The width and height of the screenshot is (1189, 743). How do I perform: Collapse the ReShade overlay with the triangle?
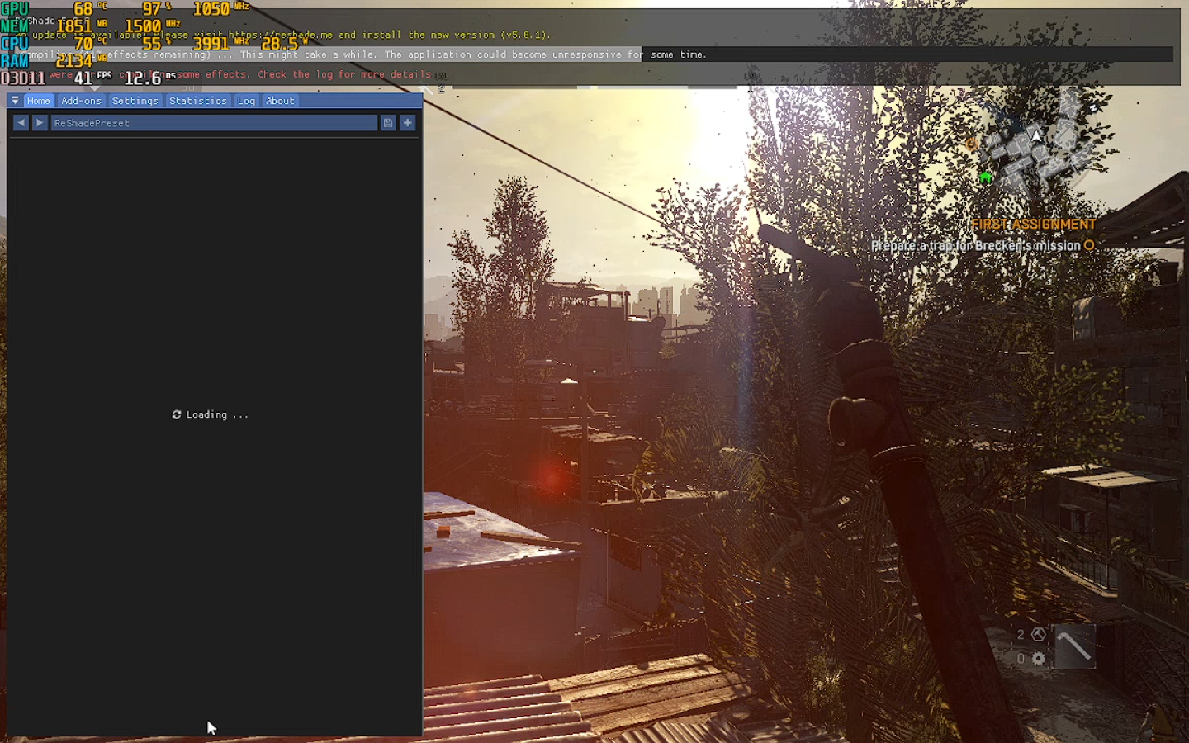16,101
